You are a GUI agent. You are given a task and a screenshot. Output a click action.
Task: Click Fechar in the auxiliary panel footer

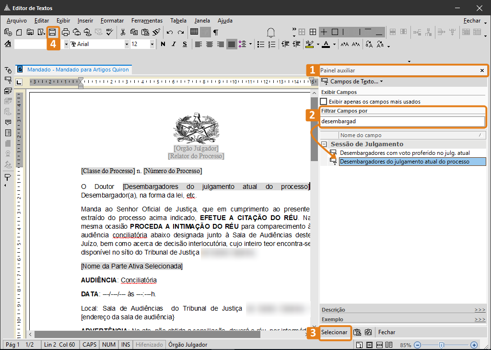[x=387, y=332]
